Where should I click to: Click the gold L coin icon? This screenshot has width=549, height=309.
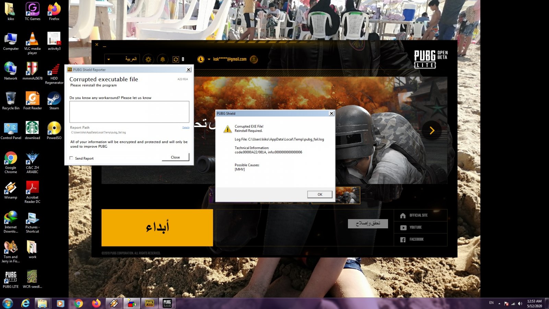pos(201,59)
